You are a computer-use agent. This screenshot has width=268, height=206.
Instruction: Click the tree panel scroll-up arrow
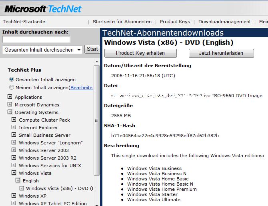[97, 62]
